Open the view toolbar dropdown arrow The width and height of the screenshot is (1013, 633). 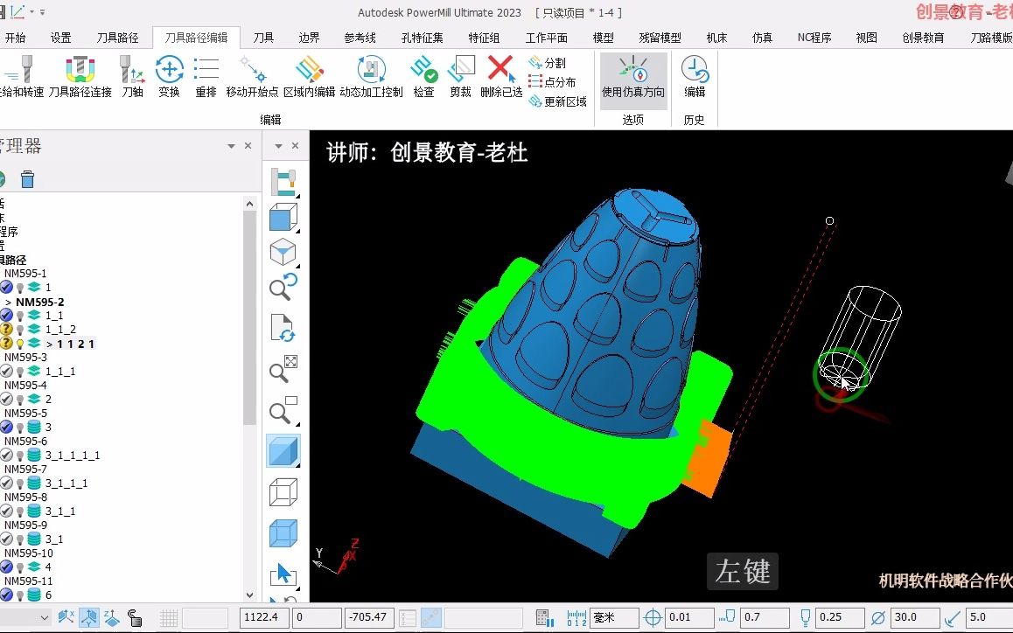pos(278,146)
